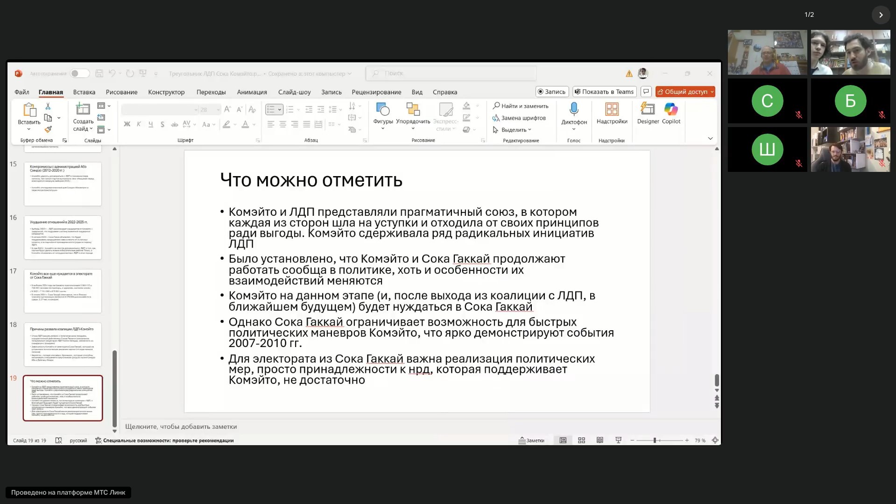The width and height of the screenshot is (896, 504).
Task: Click the spell check icon in status bar
Action: (58, 440)
